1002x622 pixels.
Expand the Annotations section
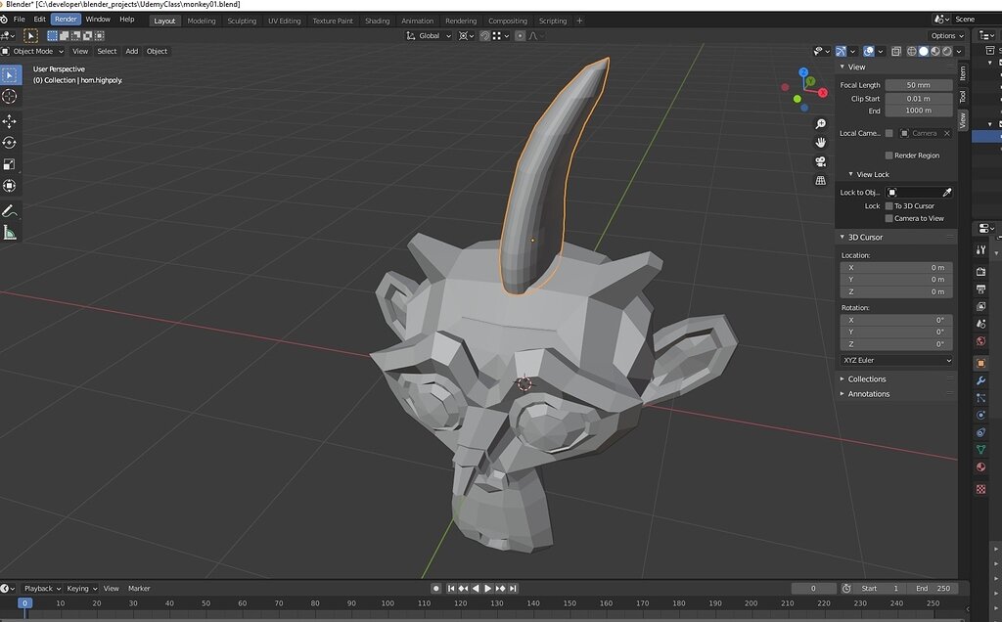868,394
